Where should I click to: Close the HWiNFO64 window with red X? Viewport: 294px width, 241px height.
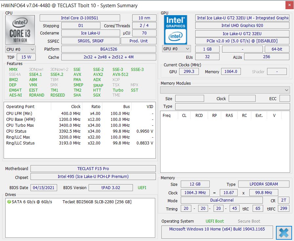coord(289,5)
